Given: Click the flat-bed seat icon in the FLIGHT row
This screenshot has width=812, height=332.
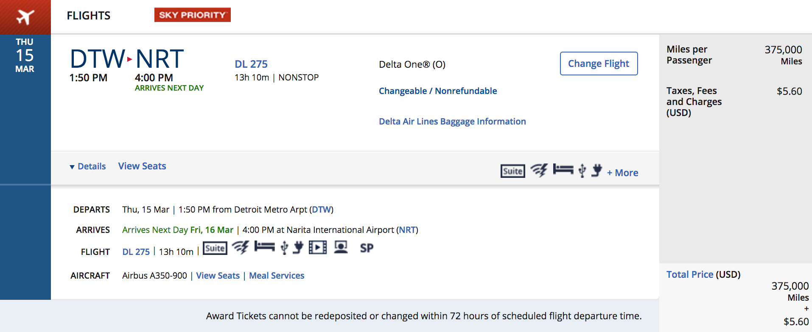Looking at the screenshot, I should point(264,247).
